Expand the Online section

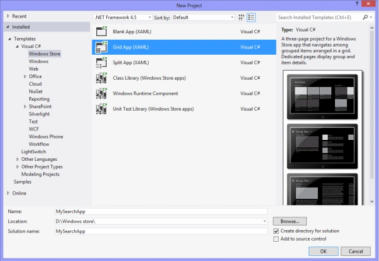[8, 193]
